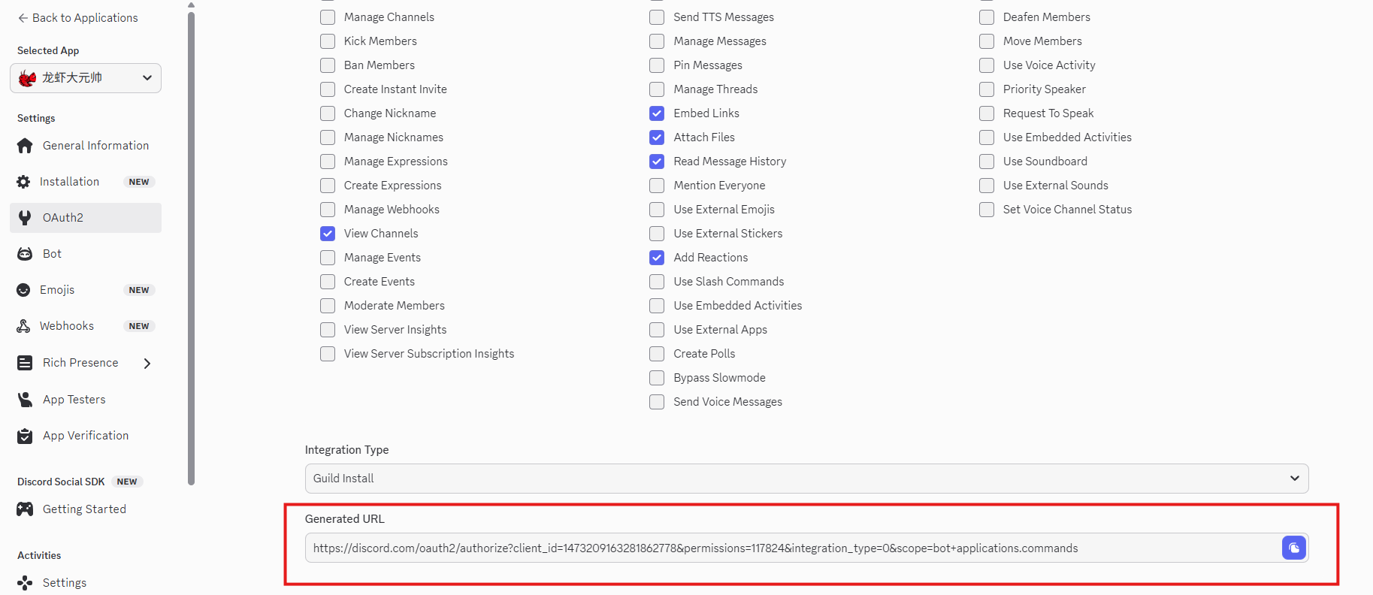This screenshot has height=595, width=1373.
Task: Click the sidebar vertical scrollbar
Action: coord(191,248)
